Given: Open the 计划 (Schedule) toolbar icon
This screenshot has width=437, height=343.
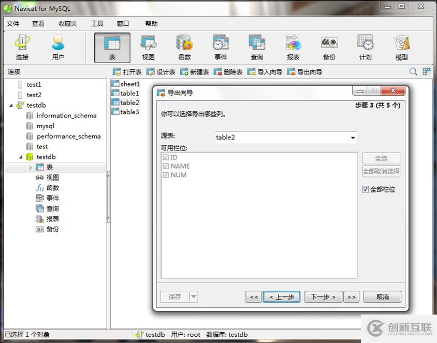Looking at the screenshot, I should point(366,47).
